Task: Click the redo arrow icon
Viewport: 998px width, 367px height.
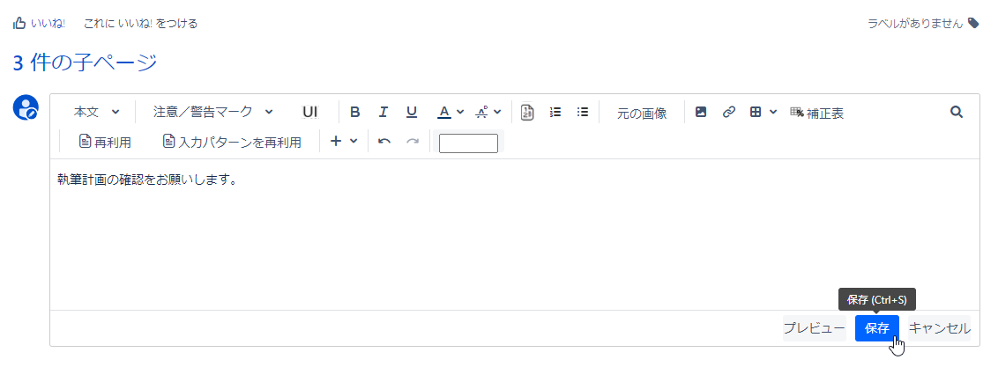Action: [x=413, y=141]
